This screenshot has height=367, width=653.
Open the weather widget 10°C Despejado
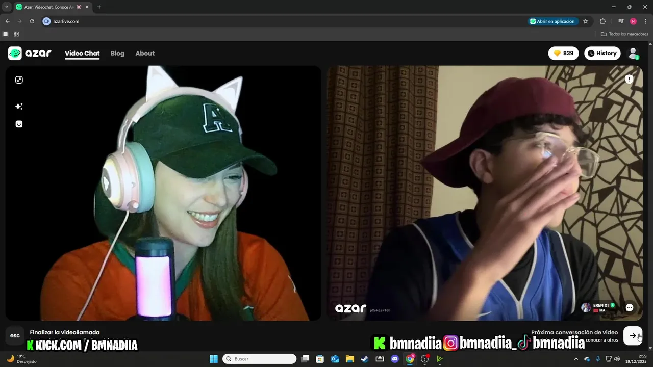pyautogui.click(x=21, y=359)
